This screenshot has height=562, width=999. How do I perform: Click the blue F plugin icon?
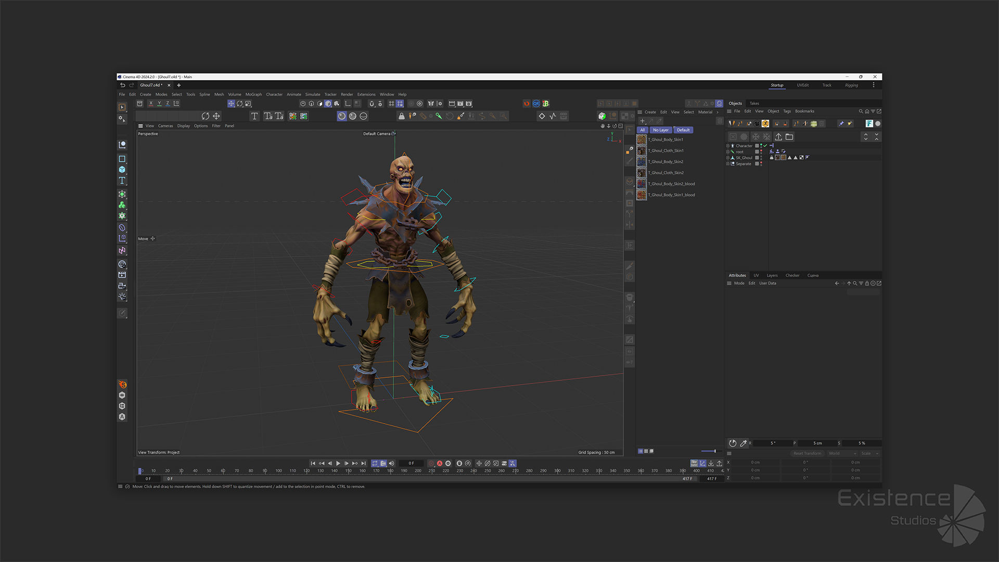coord(869,123)
